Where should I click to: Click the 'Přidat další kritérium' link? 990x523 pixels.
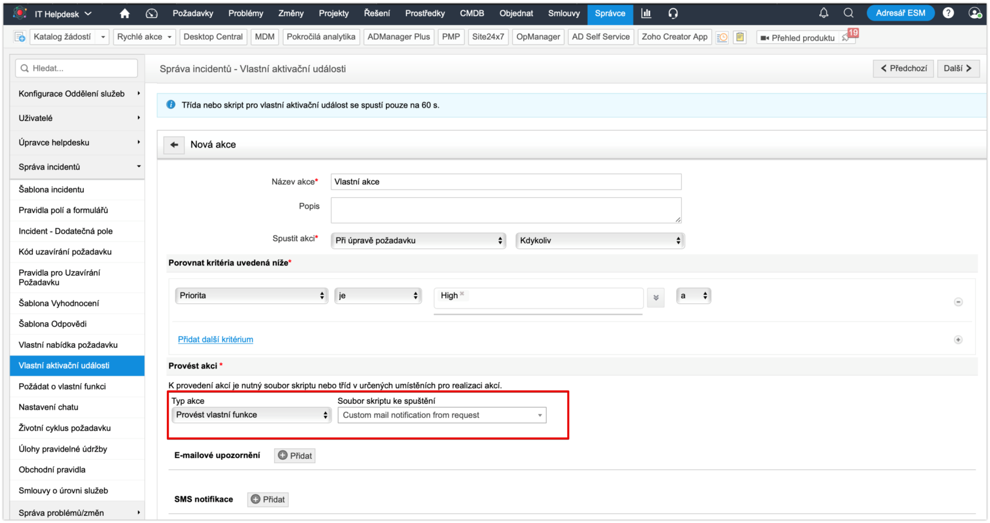[x=215, y=339]
